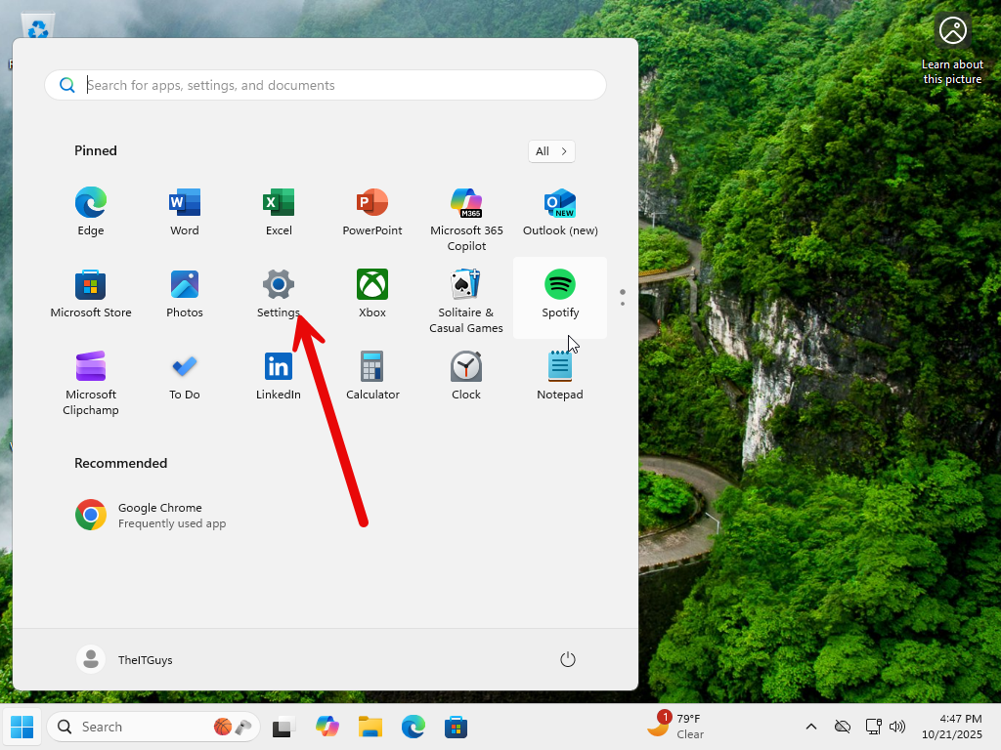Launch the Calculator app
The image size is (1001, 750).
(372, 374)
